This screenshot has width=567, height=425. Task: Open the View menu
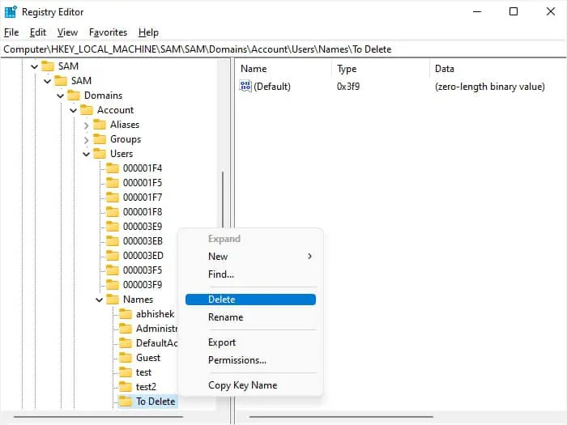(67, 32)
